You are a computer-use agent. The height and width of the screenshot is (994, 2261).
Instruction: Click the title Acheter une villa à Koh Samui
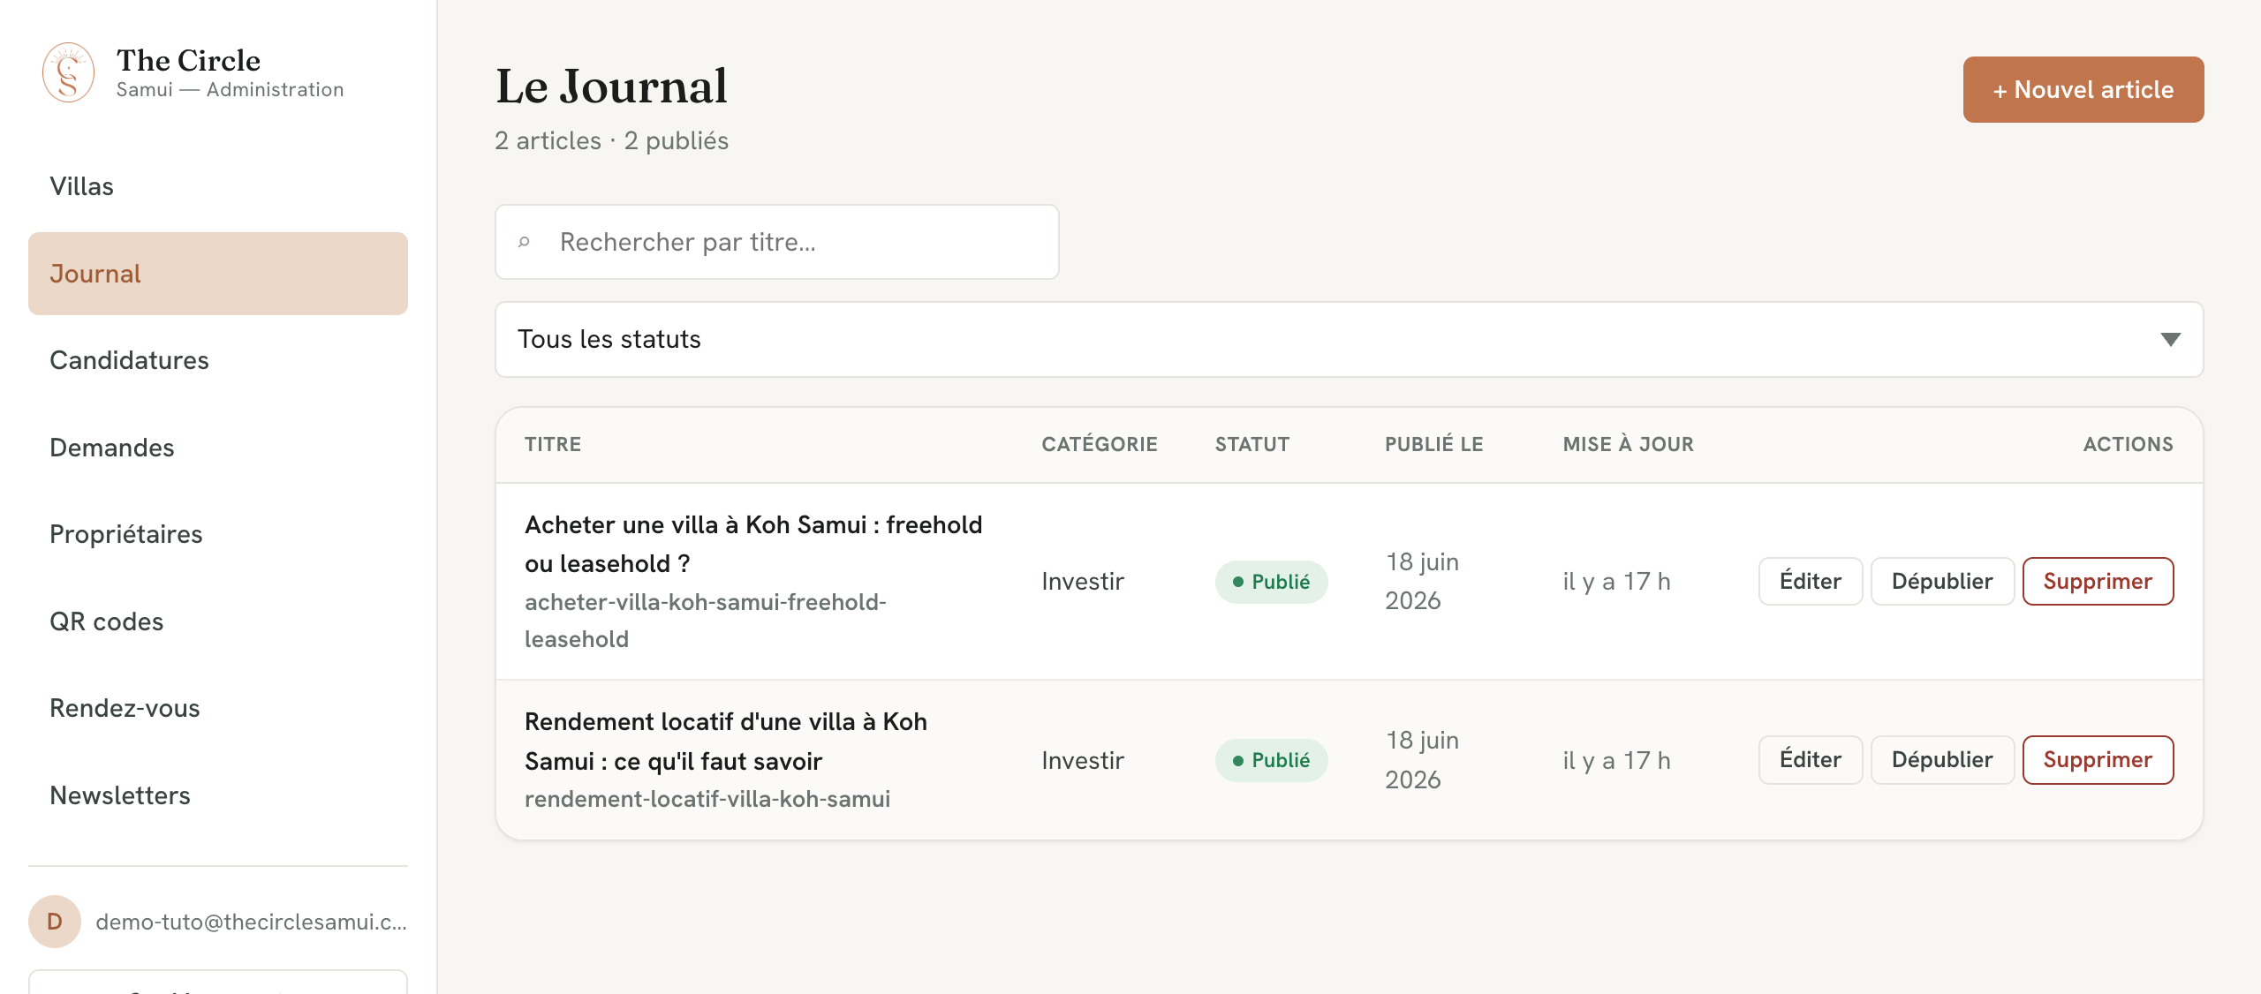[753, 544]
